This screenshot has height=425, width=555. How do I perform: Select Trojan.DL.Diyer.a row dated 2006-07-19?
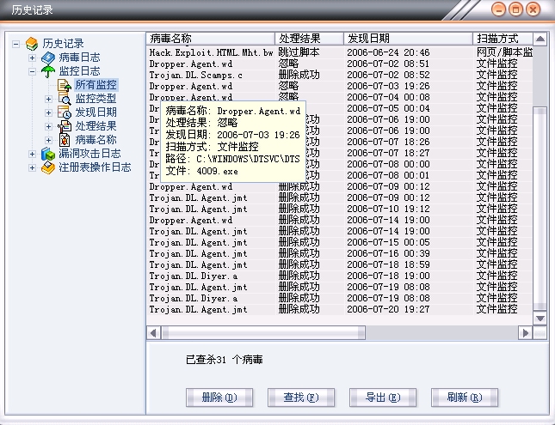(x=339, y=298)
